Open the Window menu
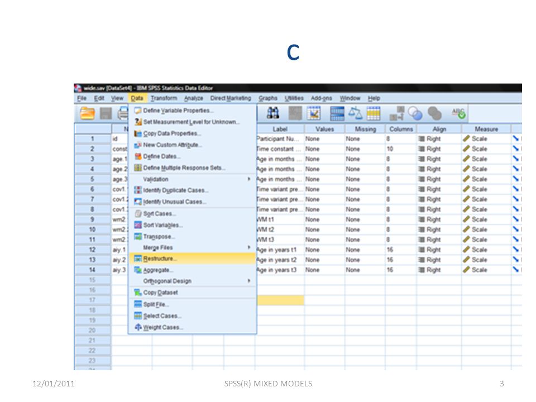The width and height of the screenshot is (536, 402). (x=350, y=98)
